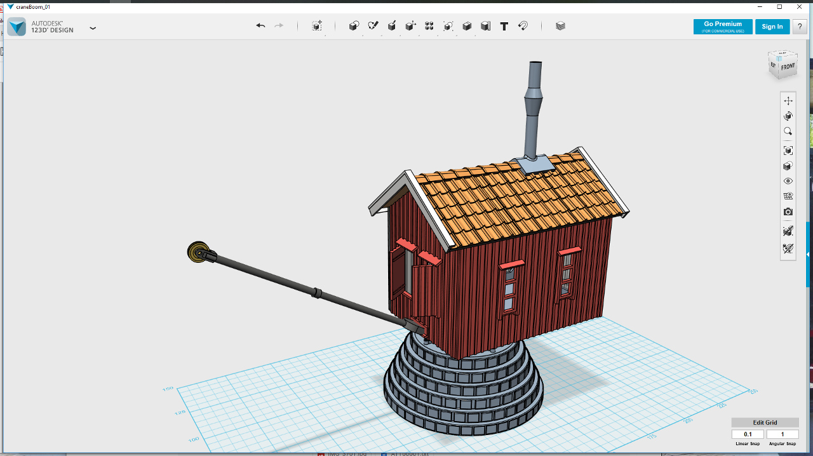Open the visual style cube menu
This screenshot has width=813, height=456.
[x=788, y=166]
